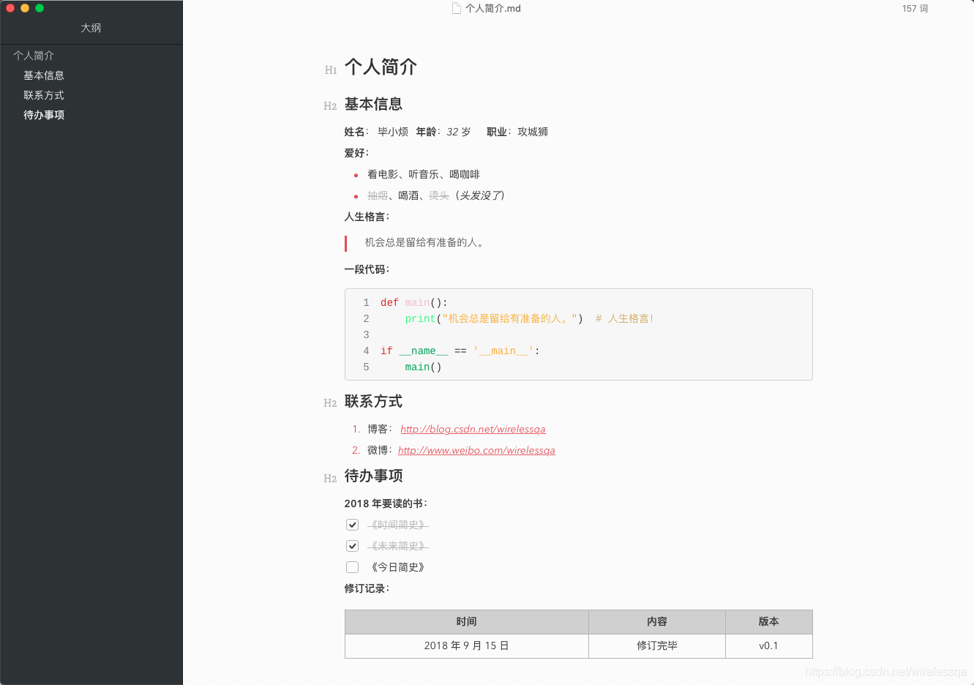Uncheck the 《未来简史》 task checkbox
Image resolution: width=974 pixels, height=685 pixels.
pos(352,545)
